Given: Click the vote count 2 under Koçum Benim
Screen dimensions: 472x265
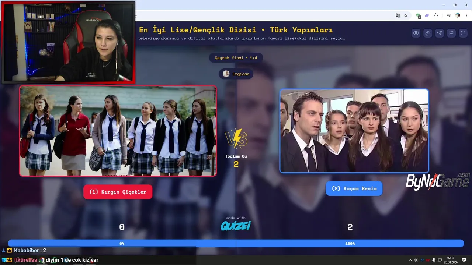Looking at the screenshot, I should (350, 227).
